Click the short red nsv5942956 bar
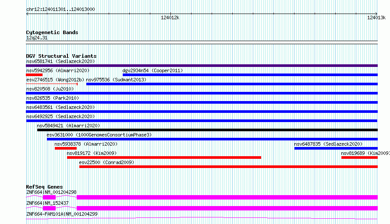Viewport: 390px width, 224px height. click(x=34, y=75)
